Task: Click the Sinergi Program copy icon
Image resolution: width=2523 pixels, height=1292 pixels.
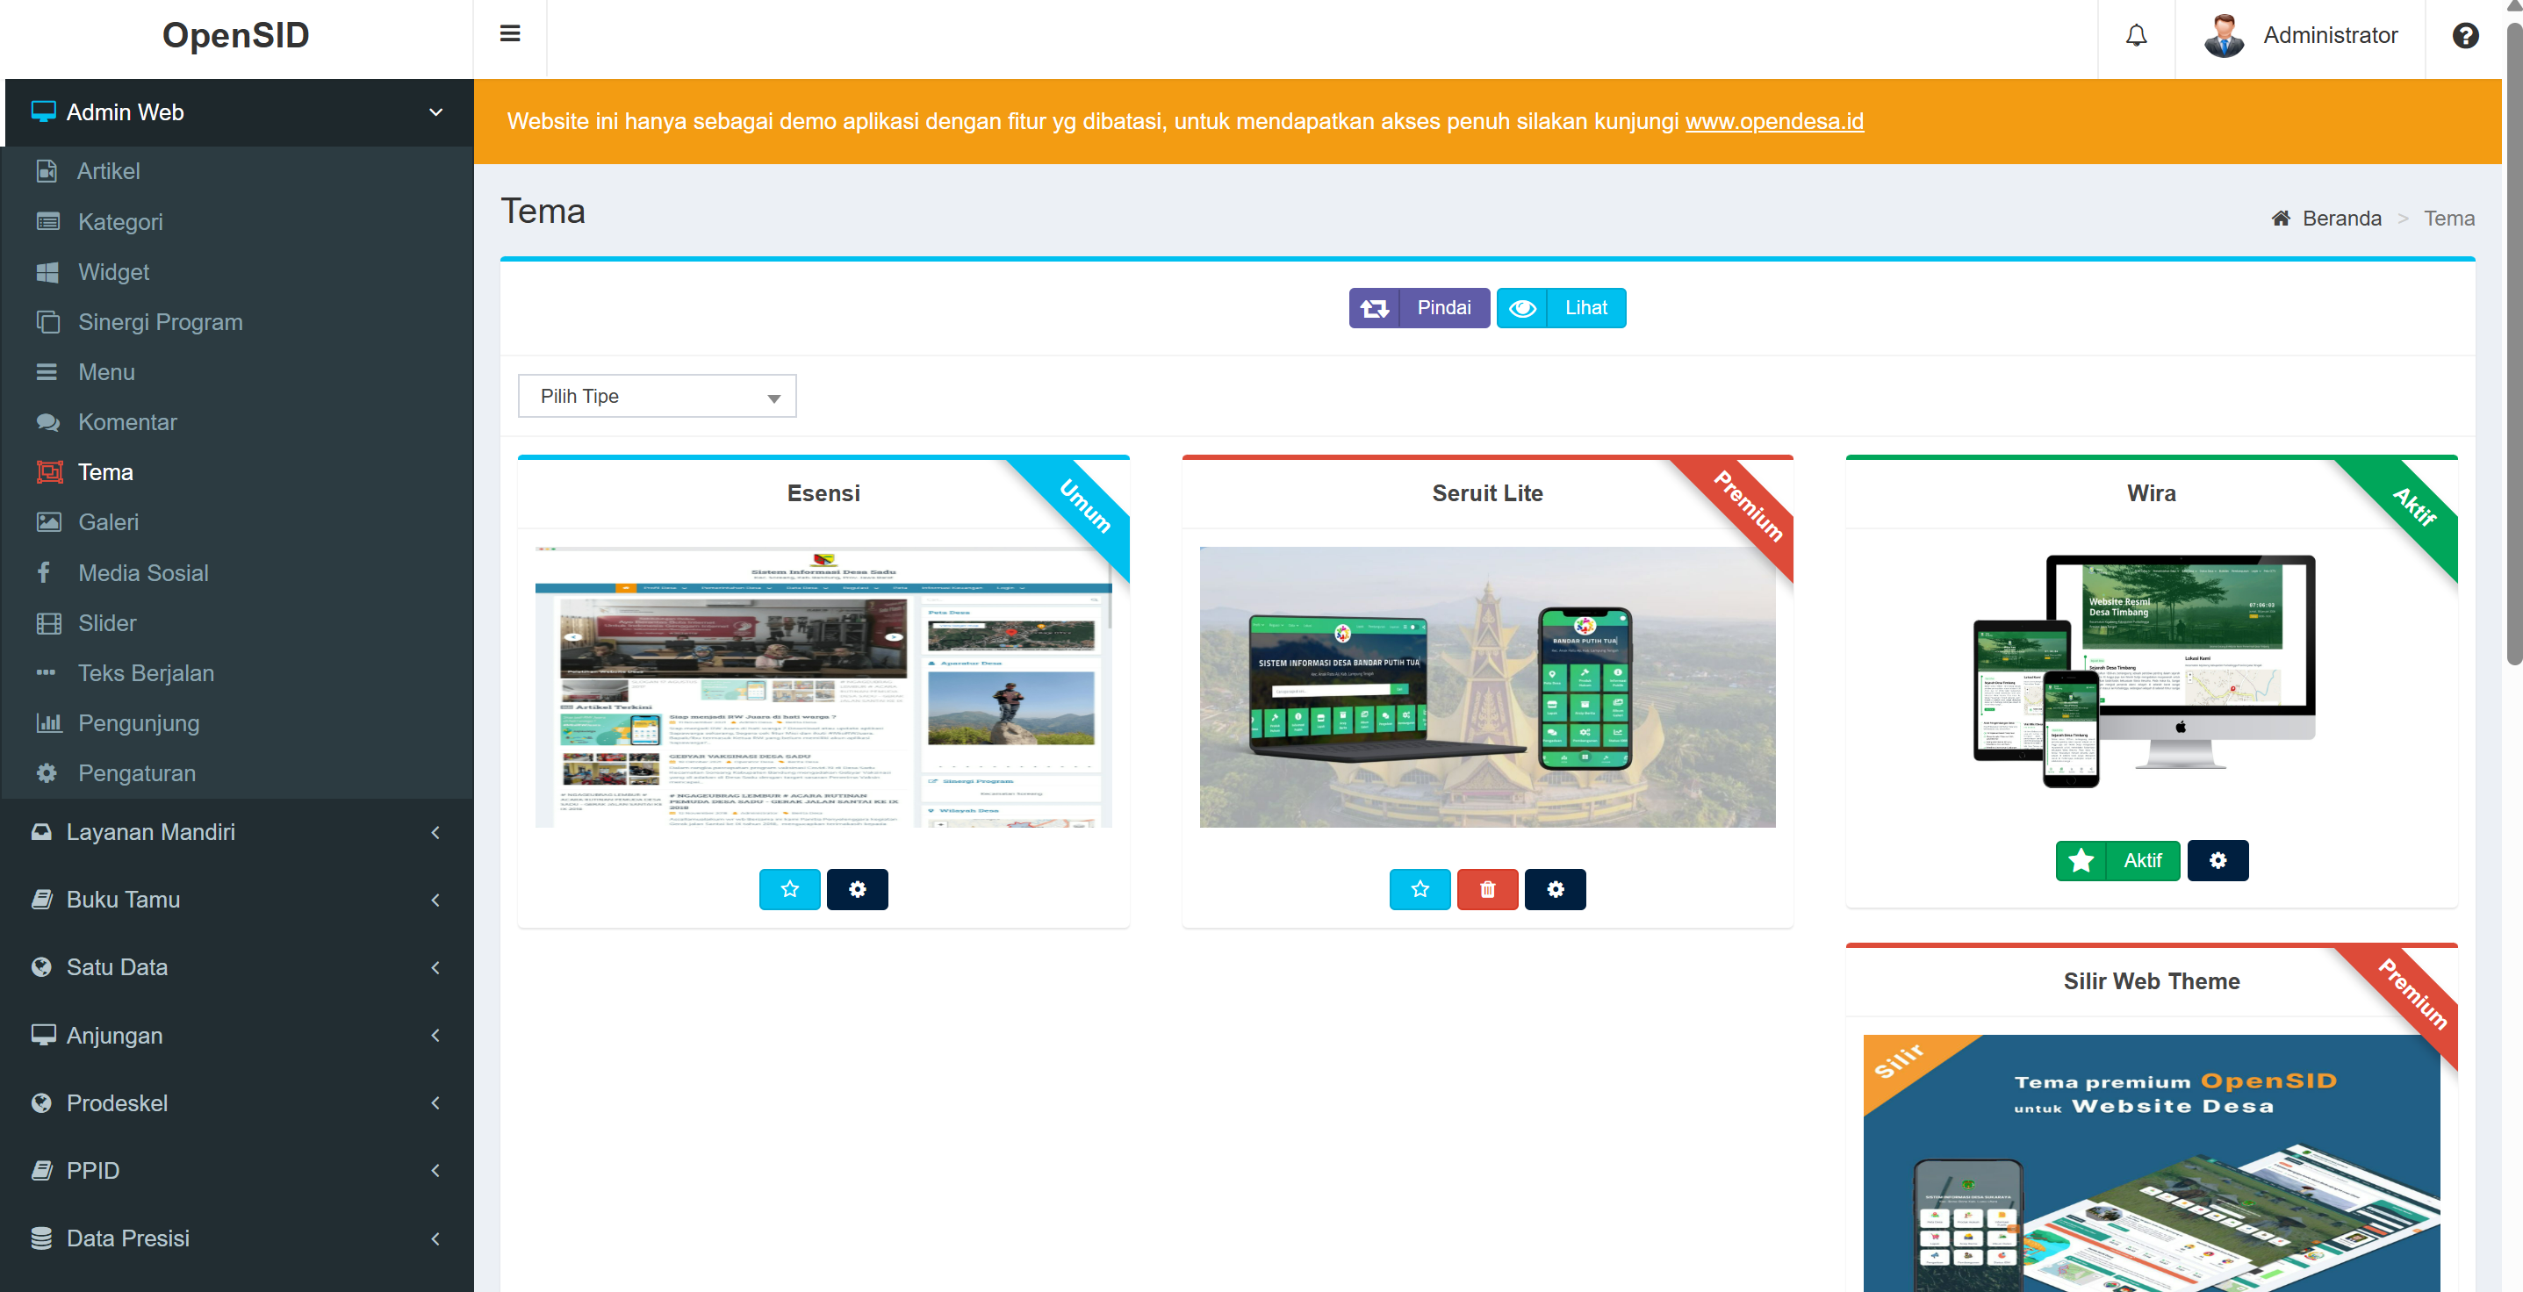Action: pyautogui.click(x=47, y=321)
